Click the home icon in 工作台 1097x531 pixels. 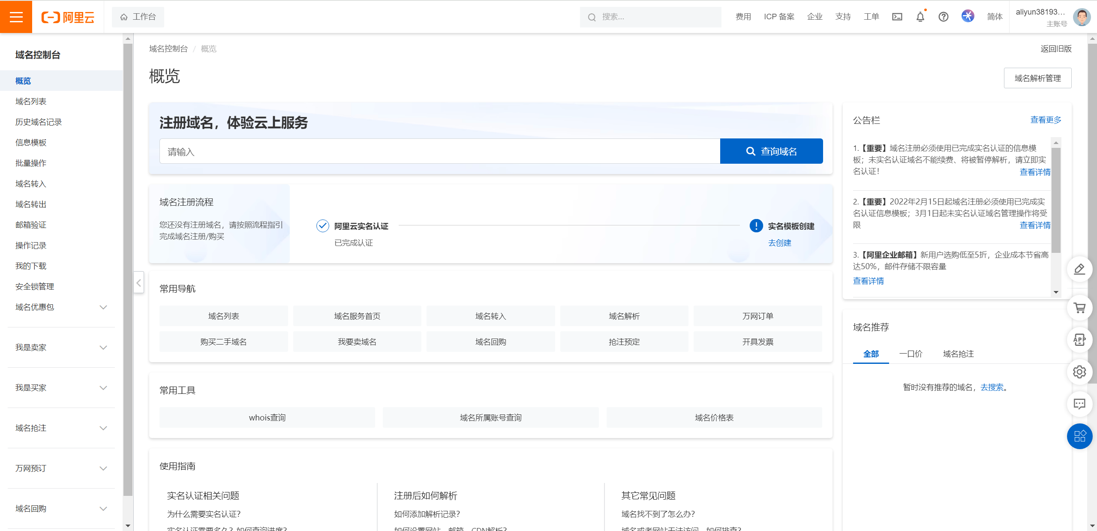[x=124, y=17]
